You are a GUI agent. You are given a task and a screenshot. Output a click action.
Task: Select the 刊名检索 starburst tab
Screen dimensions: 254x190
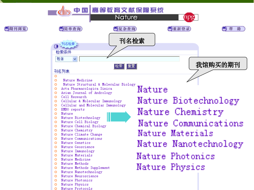coord(68,44)
